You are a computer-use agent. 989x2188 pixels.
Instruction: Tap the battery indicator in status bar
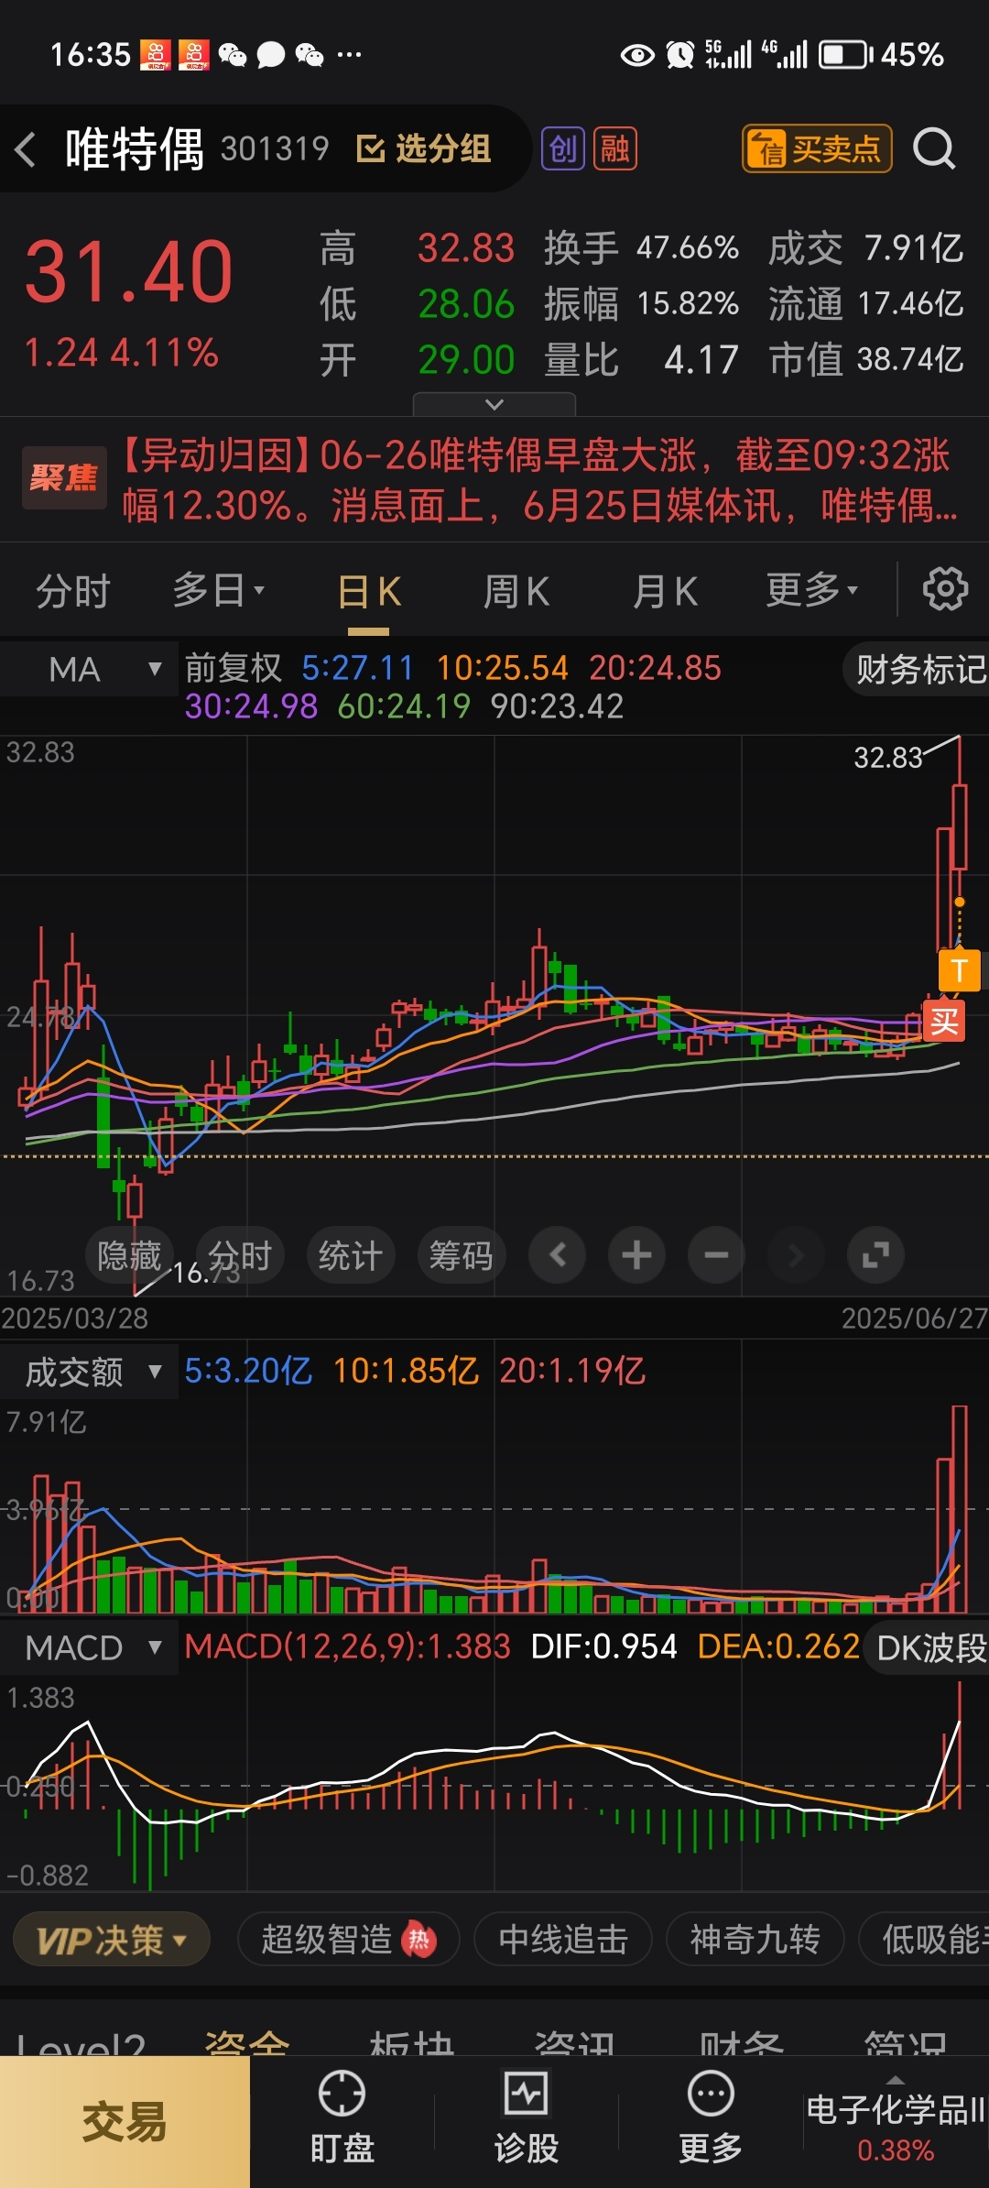[x=845, y=55]
